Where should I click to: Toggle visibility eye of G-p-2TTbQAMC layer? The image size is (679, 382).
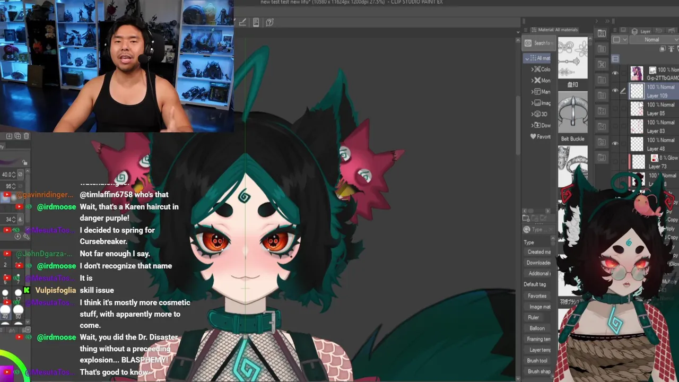click(615, 73)
